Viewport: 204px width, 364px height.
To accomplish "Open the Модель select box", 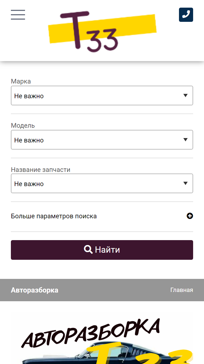I will [102, 140].
